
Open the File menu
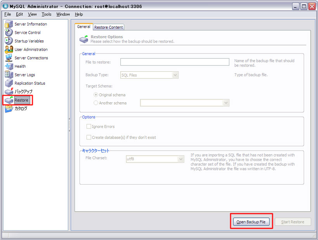point(7,14)
